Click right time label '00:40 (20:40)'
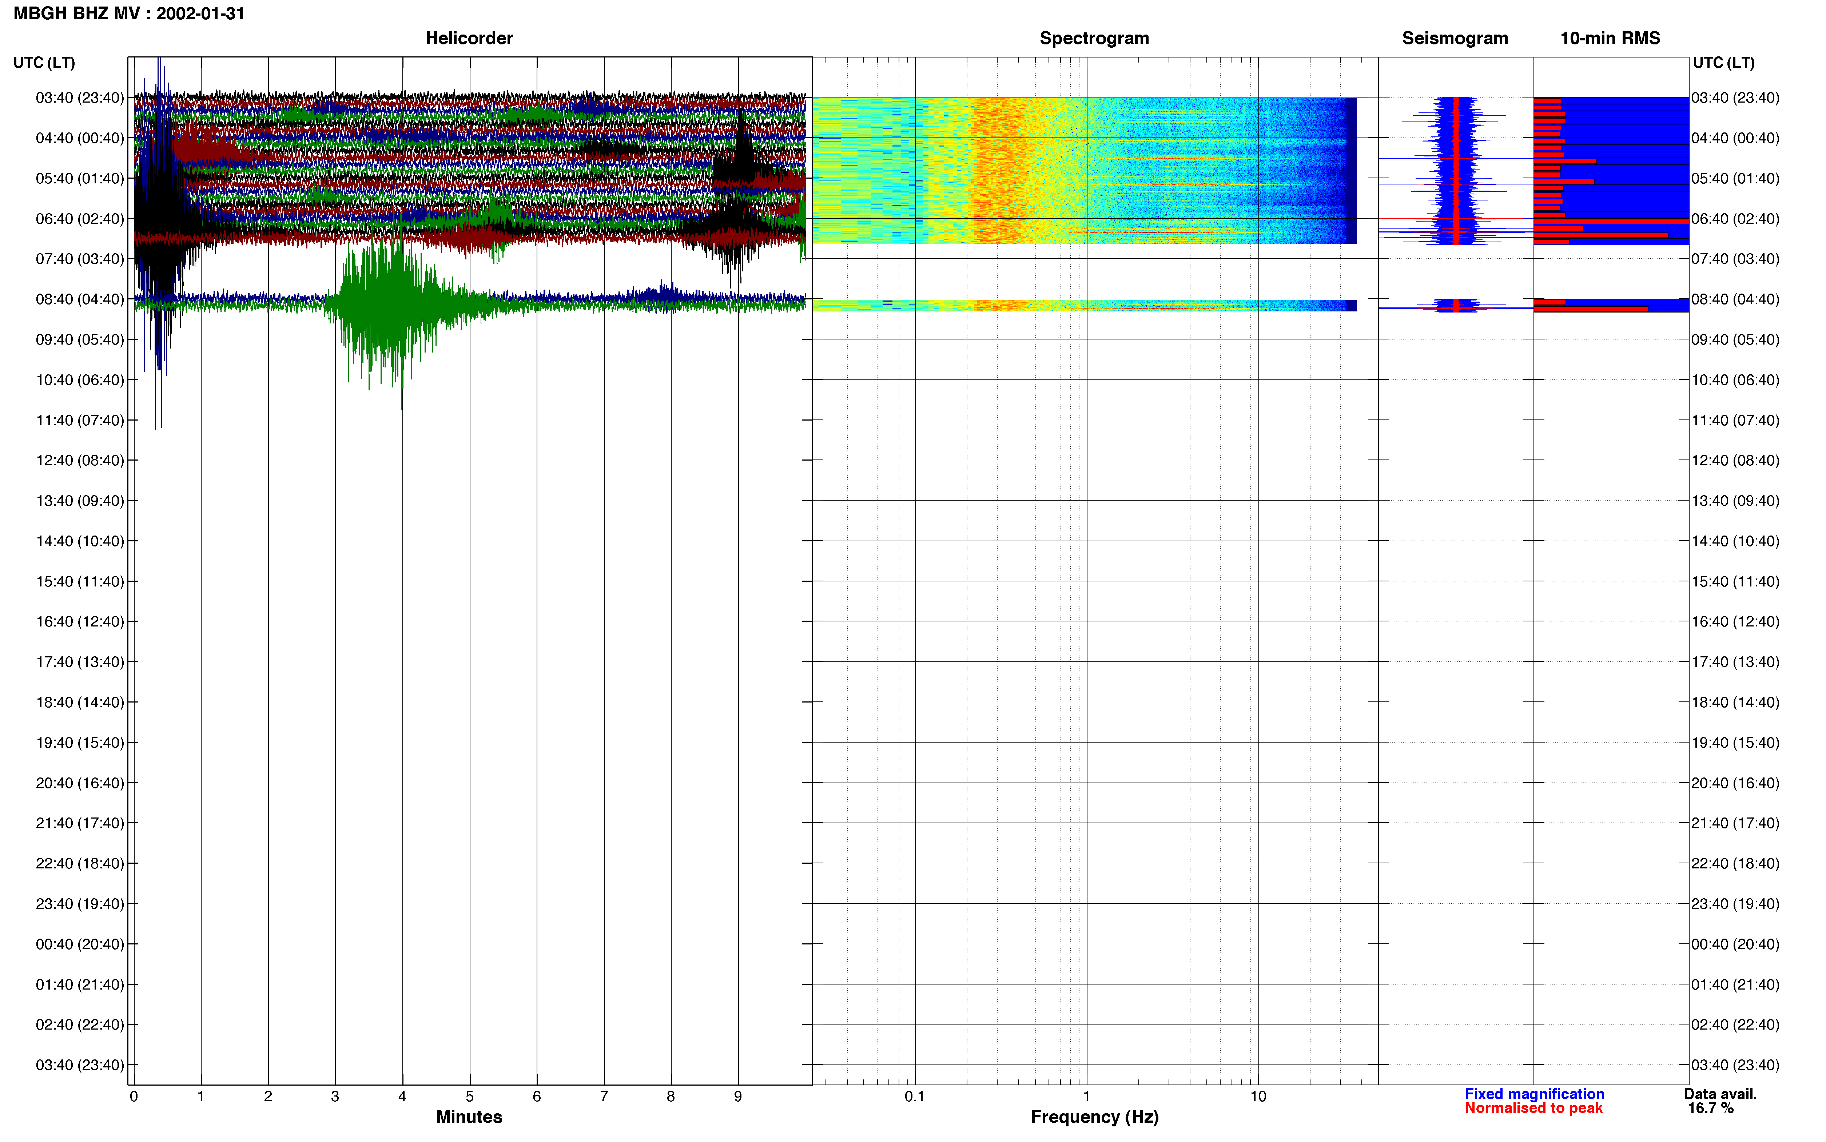Viewport: 1826px width, 1142px height. tap(1735, 944)
